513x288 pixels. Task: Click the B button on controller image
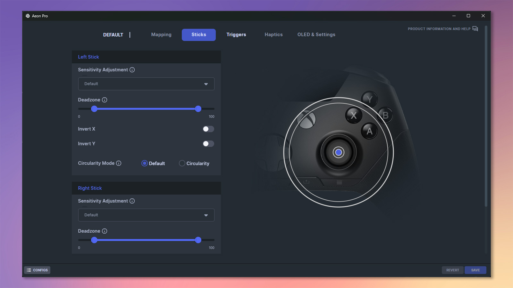click(385, 115)
